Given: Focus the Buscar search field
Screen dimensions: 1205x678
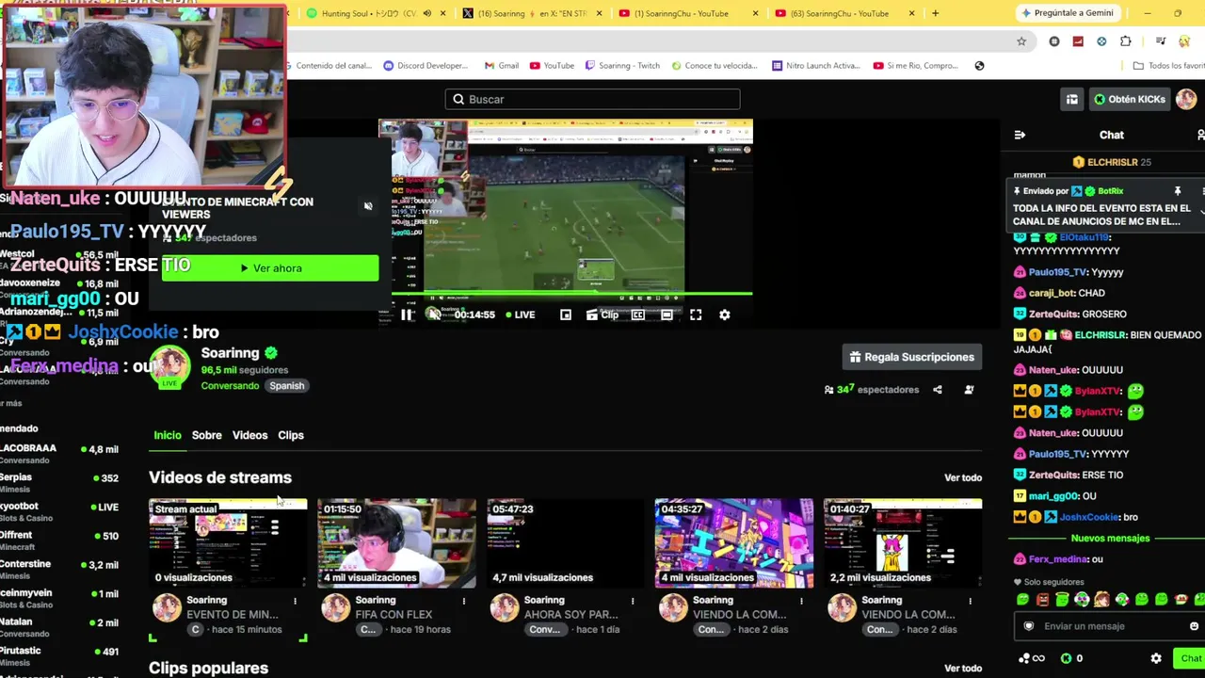Looking at the screenshot, I should 593,99.
